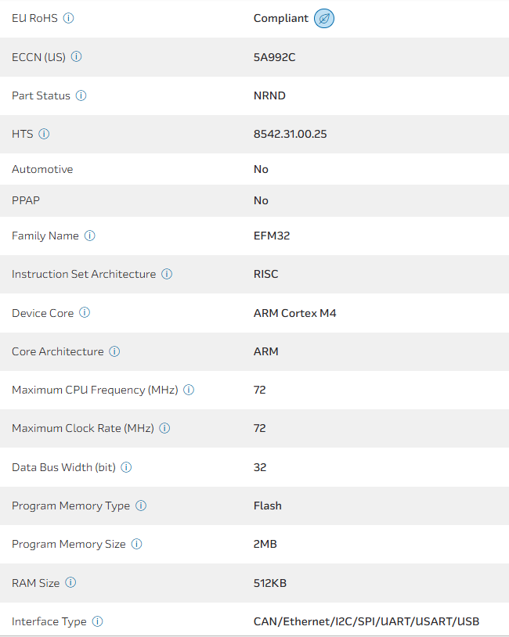This screenshot has width=509, height=637.
Task: Click the info icon next to EU RoHS
Action: (68, 18)
